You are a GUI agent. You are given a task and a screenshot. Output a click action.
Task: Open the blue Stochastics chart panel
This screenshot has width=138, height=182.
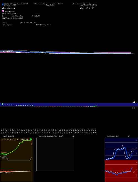[x=121, y=149]
